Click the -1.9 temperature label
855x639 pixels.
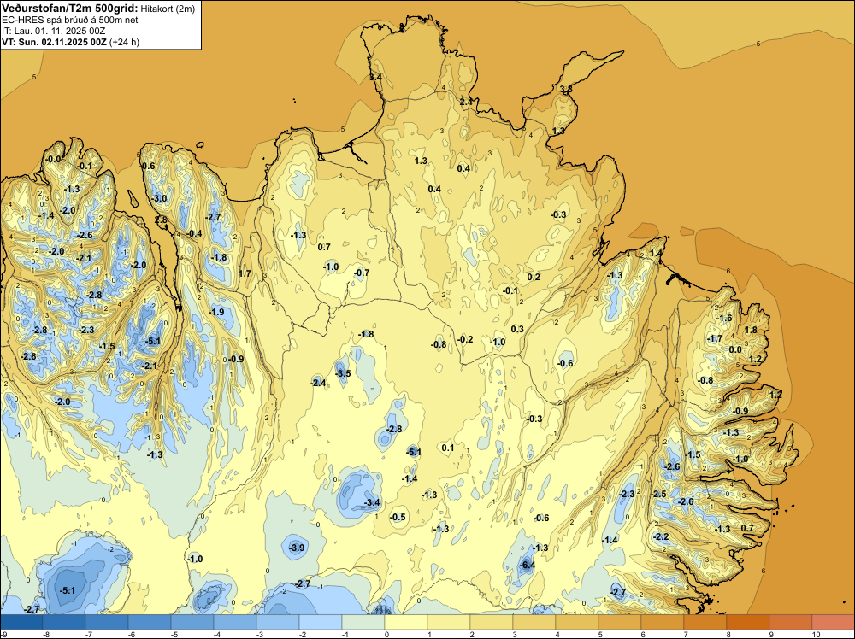pos(216,312)
